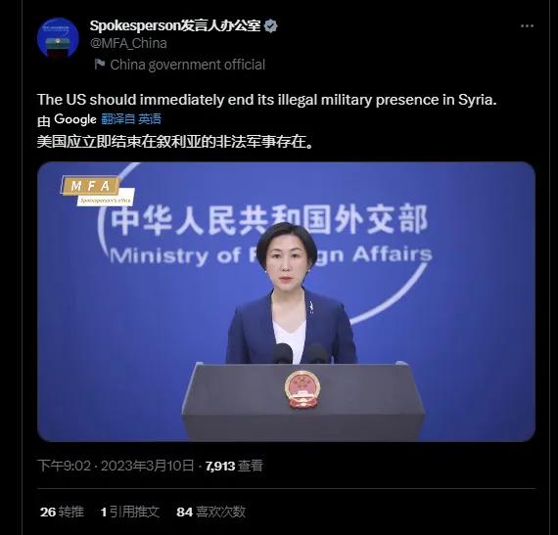Click the English tweet text about Syria
The image size is (558, 535).
266,100
